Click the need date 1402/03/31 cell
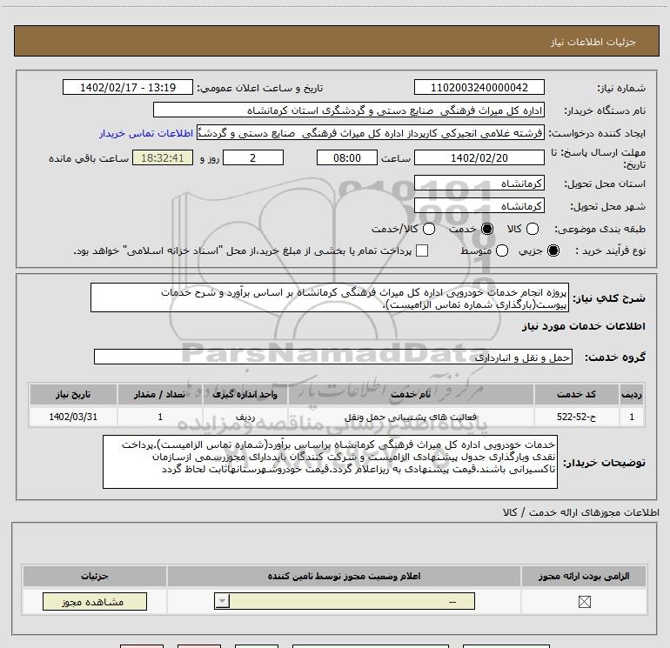Viewport: 670px width, 648px height. [x=73, y=417]
